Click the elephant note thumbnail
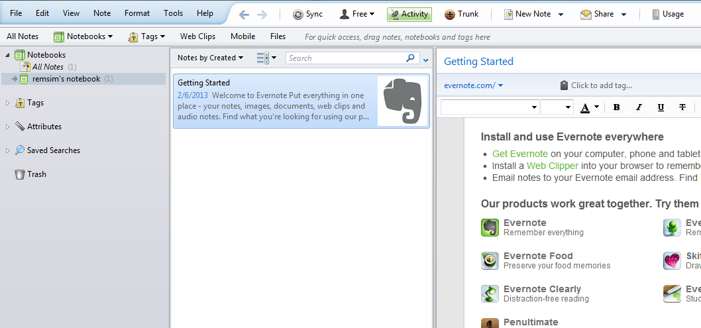 (x=403, y=101)
